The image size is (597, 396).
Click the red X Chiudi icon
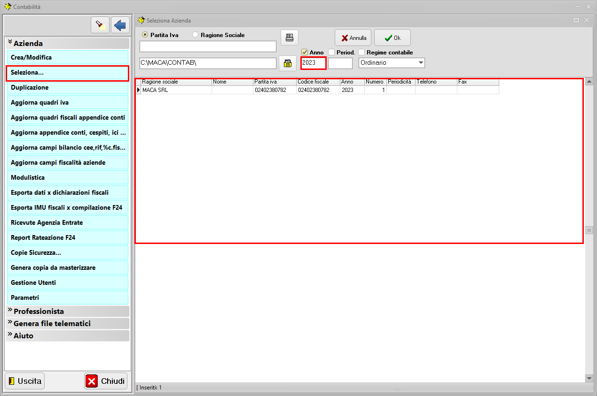[92, 381]
